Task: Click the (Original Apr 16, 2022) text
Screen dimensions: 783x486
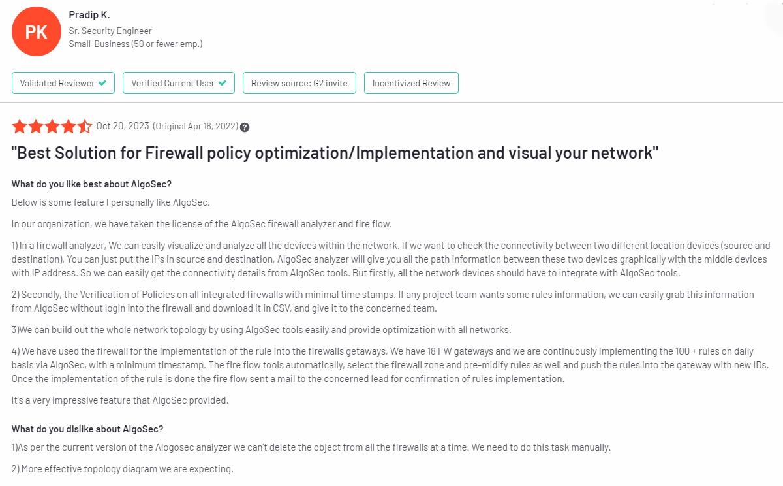Action: point(195,126)
